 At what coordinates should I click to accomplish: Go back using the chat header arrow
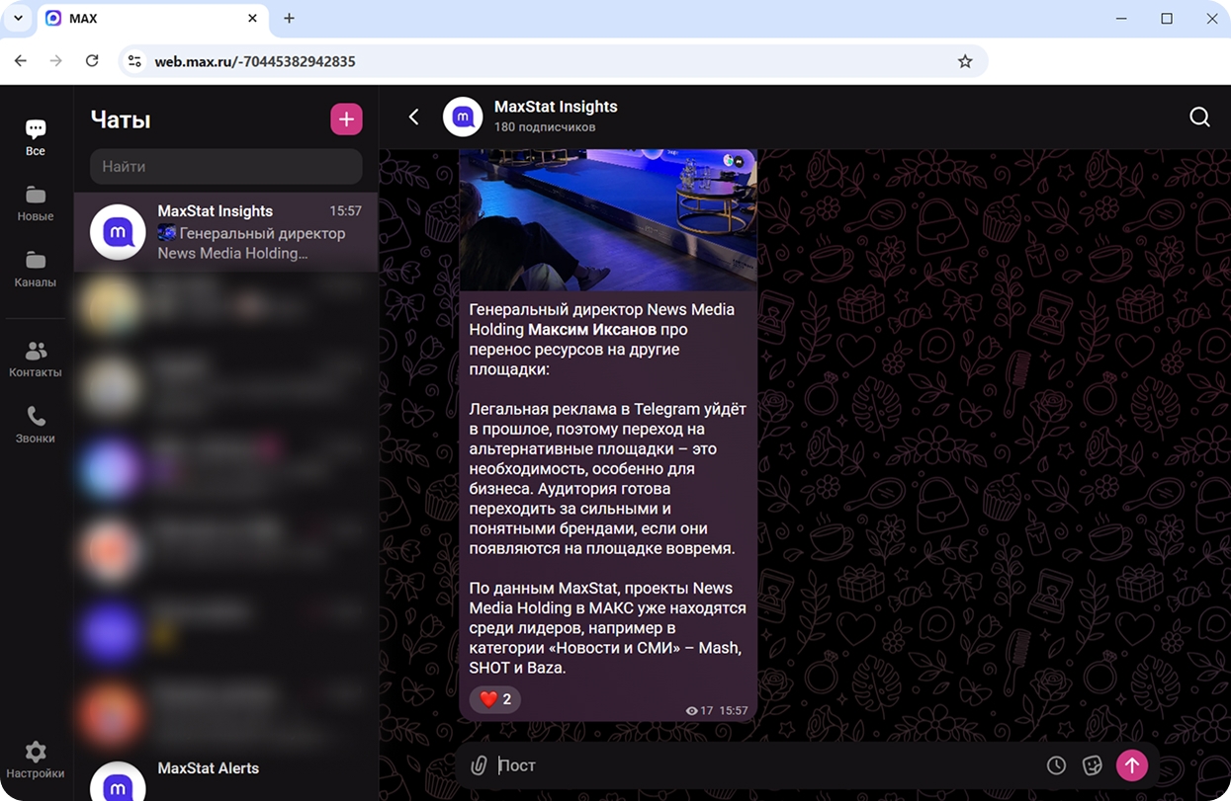click(414, 117)
